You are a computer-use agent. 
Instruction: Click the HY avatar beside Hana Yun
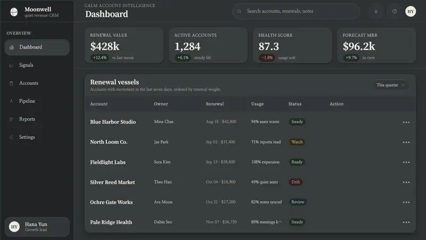click(x=14, y=227)
